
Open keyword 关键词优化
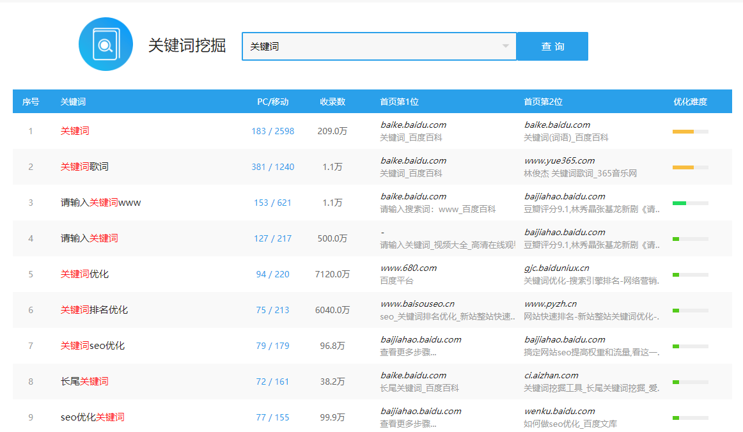coord(84,274)
